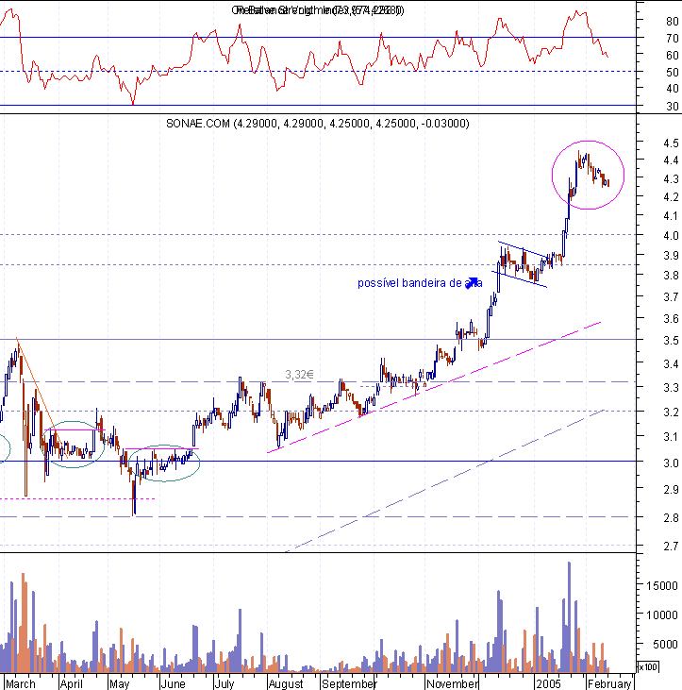682x690 pixels.
Task: Click the May month label
Action: [120, 683]
